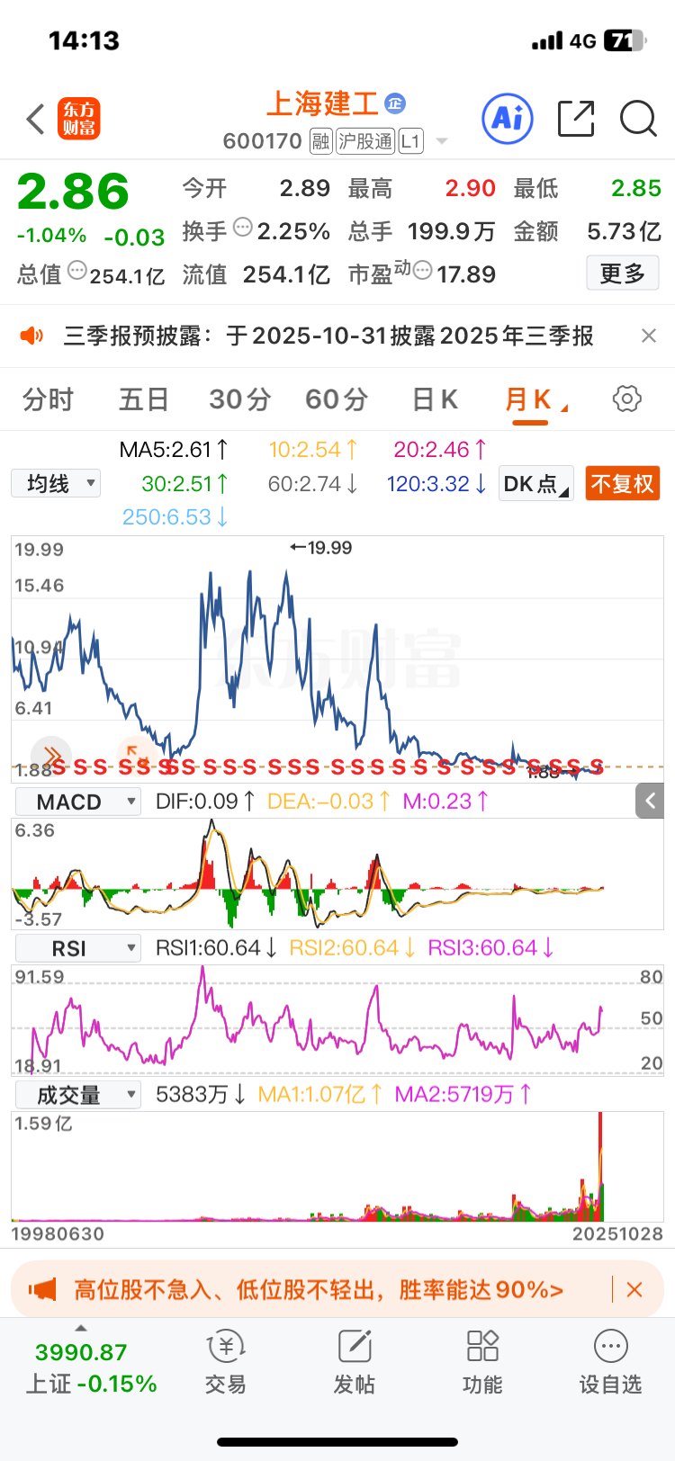675x1461 pixels.
Task: Tap the 金额 5.73亿 value
Action: click(x=625, y=231)
